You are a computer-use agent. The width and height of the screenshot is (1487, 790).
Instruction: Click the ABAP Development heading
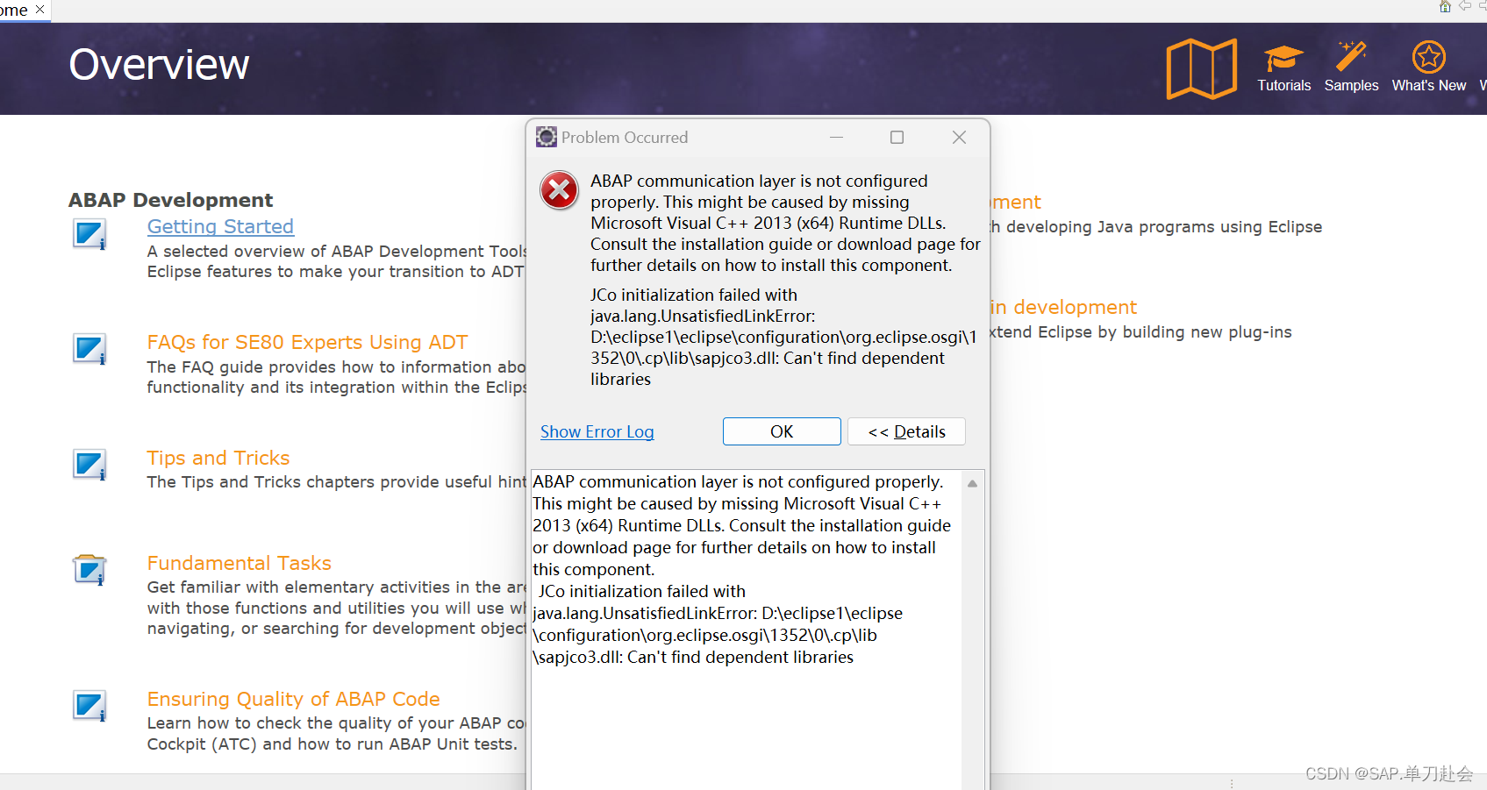(170, 200)
